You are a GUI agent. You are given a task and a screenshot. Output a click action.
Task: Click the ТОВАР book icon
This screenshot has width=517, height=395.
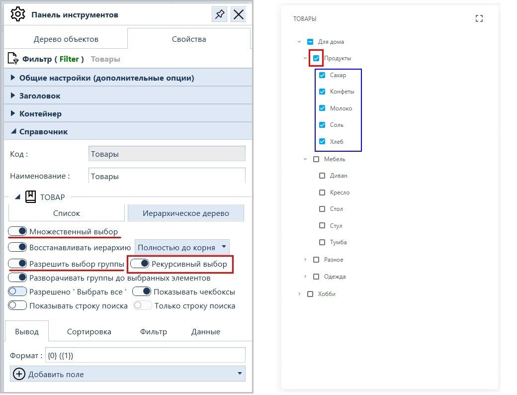[x=31, y=197]
